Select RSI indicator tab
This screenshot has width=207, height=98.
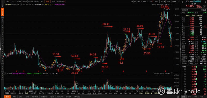pos(68,93)
